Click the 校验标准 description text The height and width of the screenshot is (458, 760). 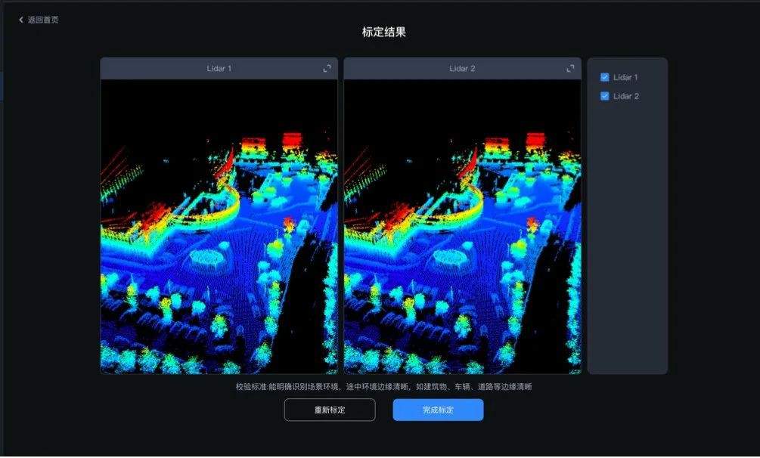383,386
